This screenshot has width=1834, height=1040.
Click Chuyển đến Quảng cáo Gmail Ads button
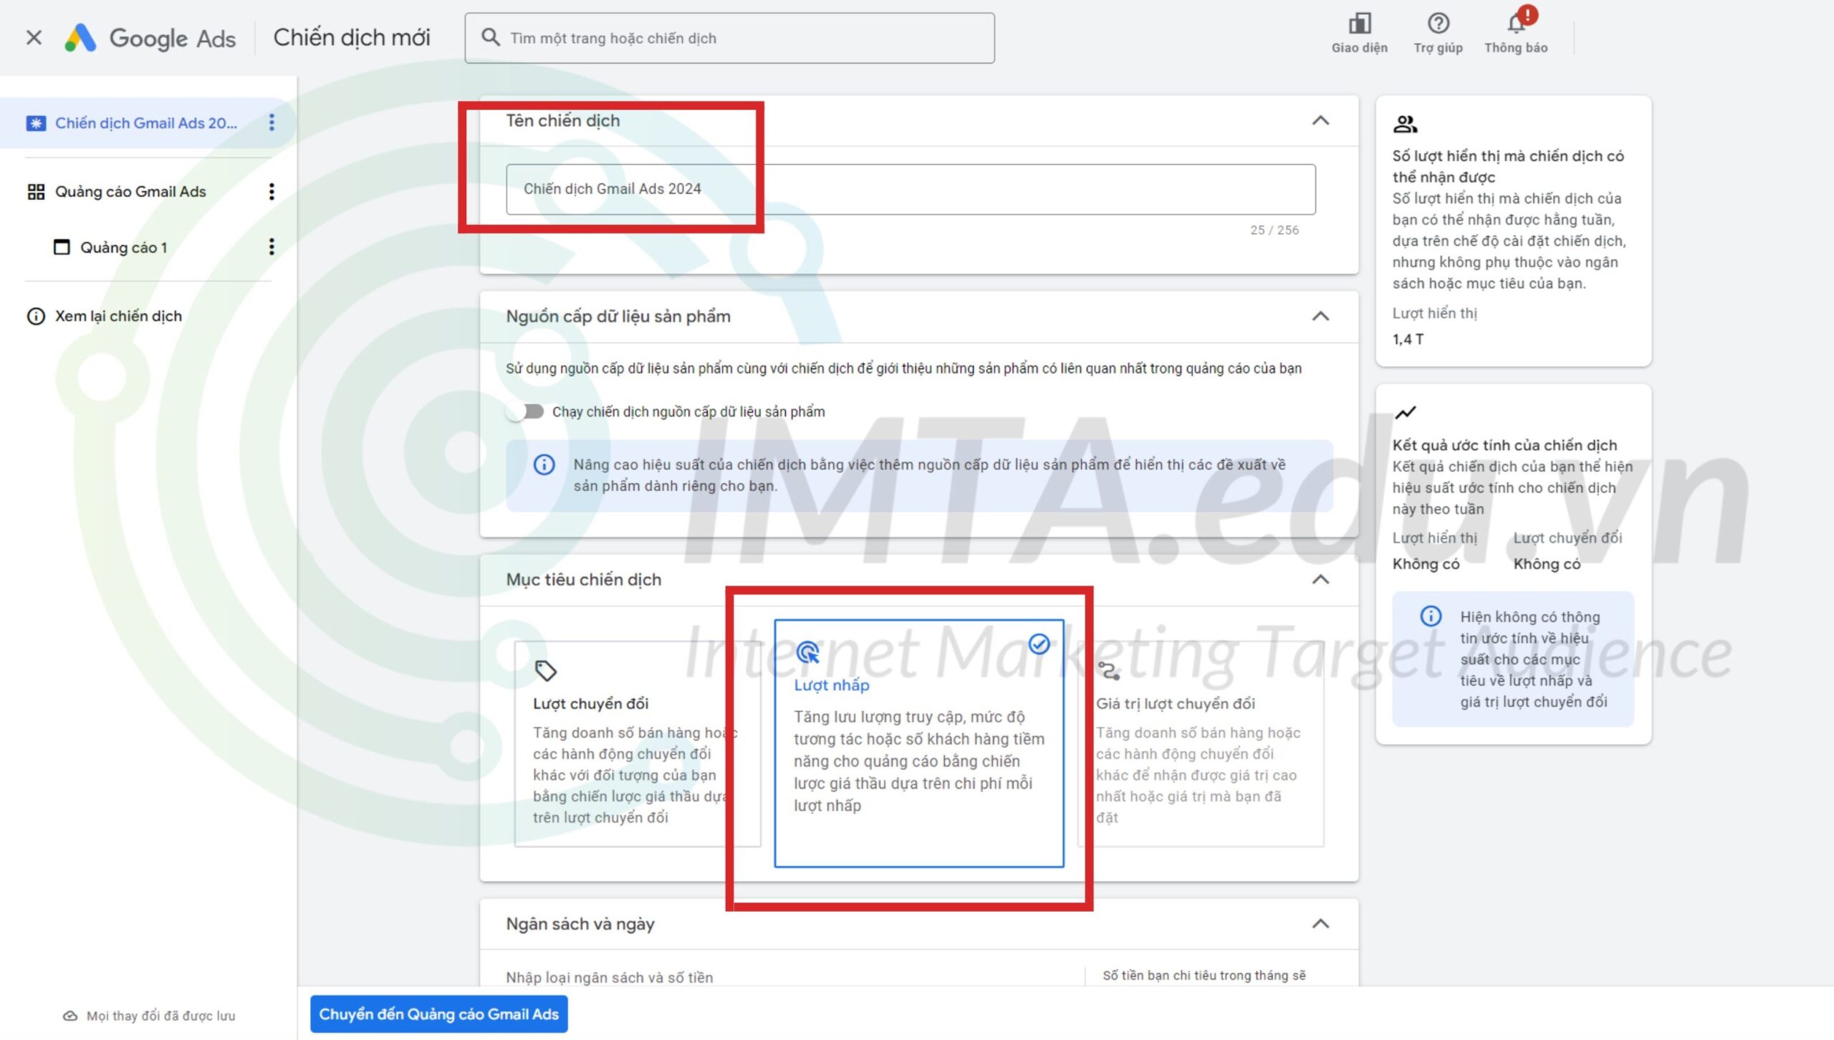(x=440, y=1013)
